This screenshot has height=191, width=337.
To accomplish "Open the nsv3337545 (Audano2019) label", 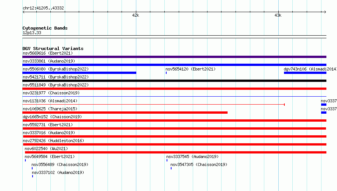I will tap(192, 157).
